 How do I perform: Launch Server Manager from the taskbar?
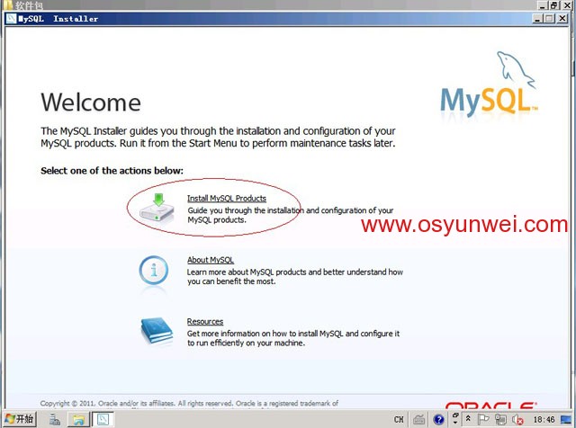pyautogui.click(x=55, y=419)
